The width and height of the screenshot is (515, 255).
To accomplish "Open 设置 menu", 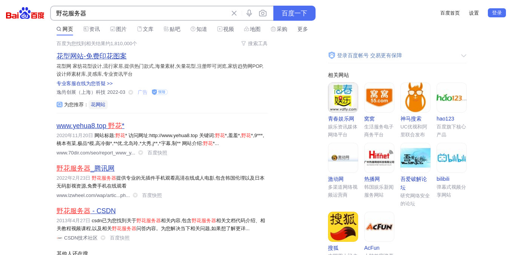I will click(474, 13).
